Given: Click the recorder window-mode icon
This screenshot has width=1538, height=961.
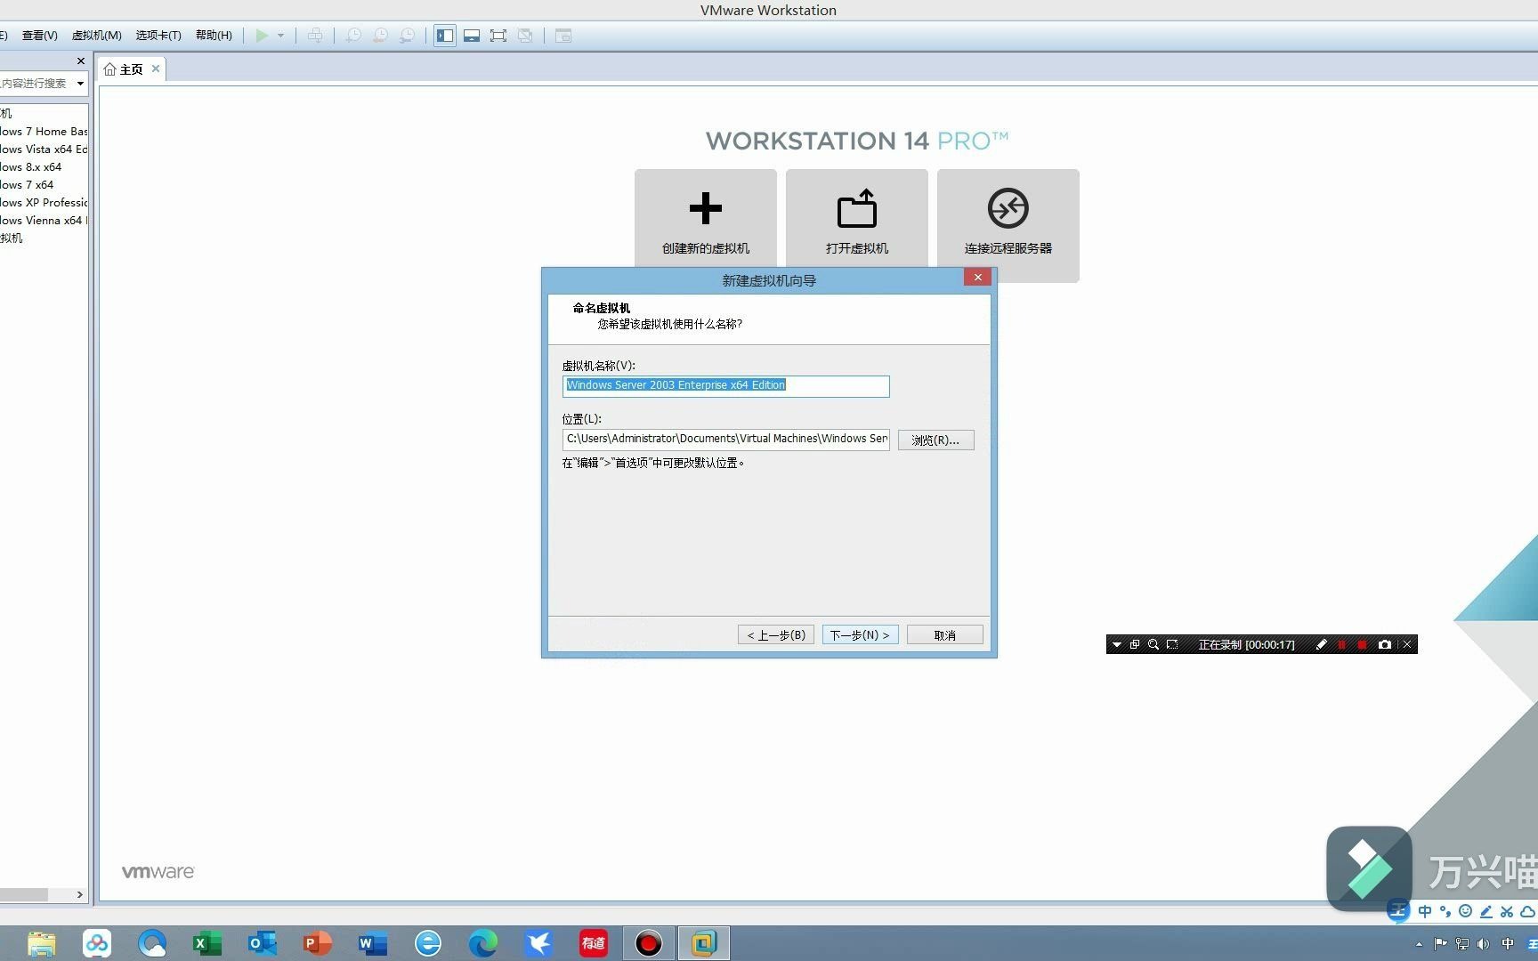Looking at the screenshot, I should (1134, 644).
